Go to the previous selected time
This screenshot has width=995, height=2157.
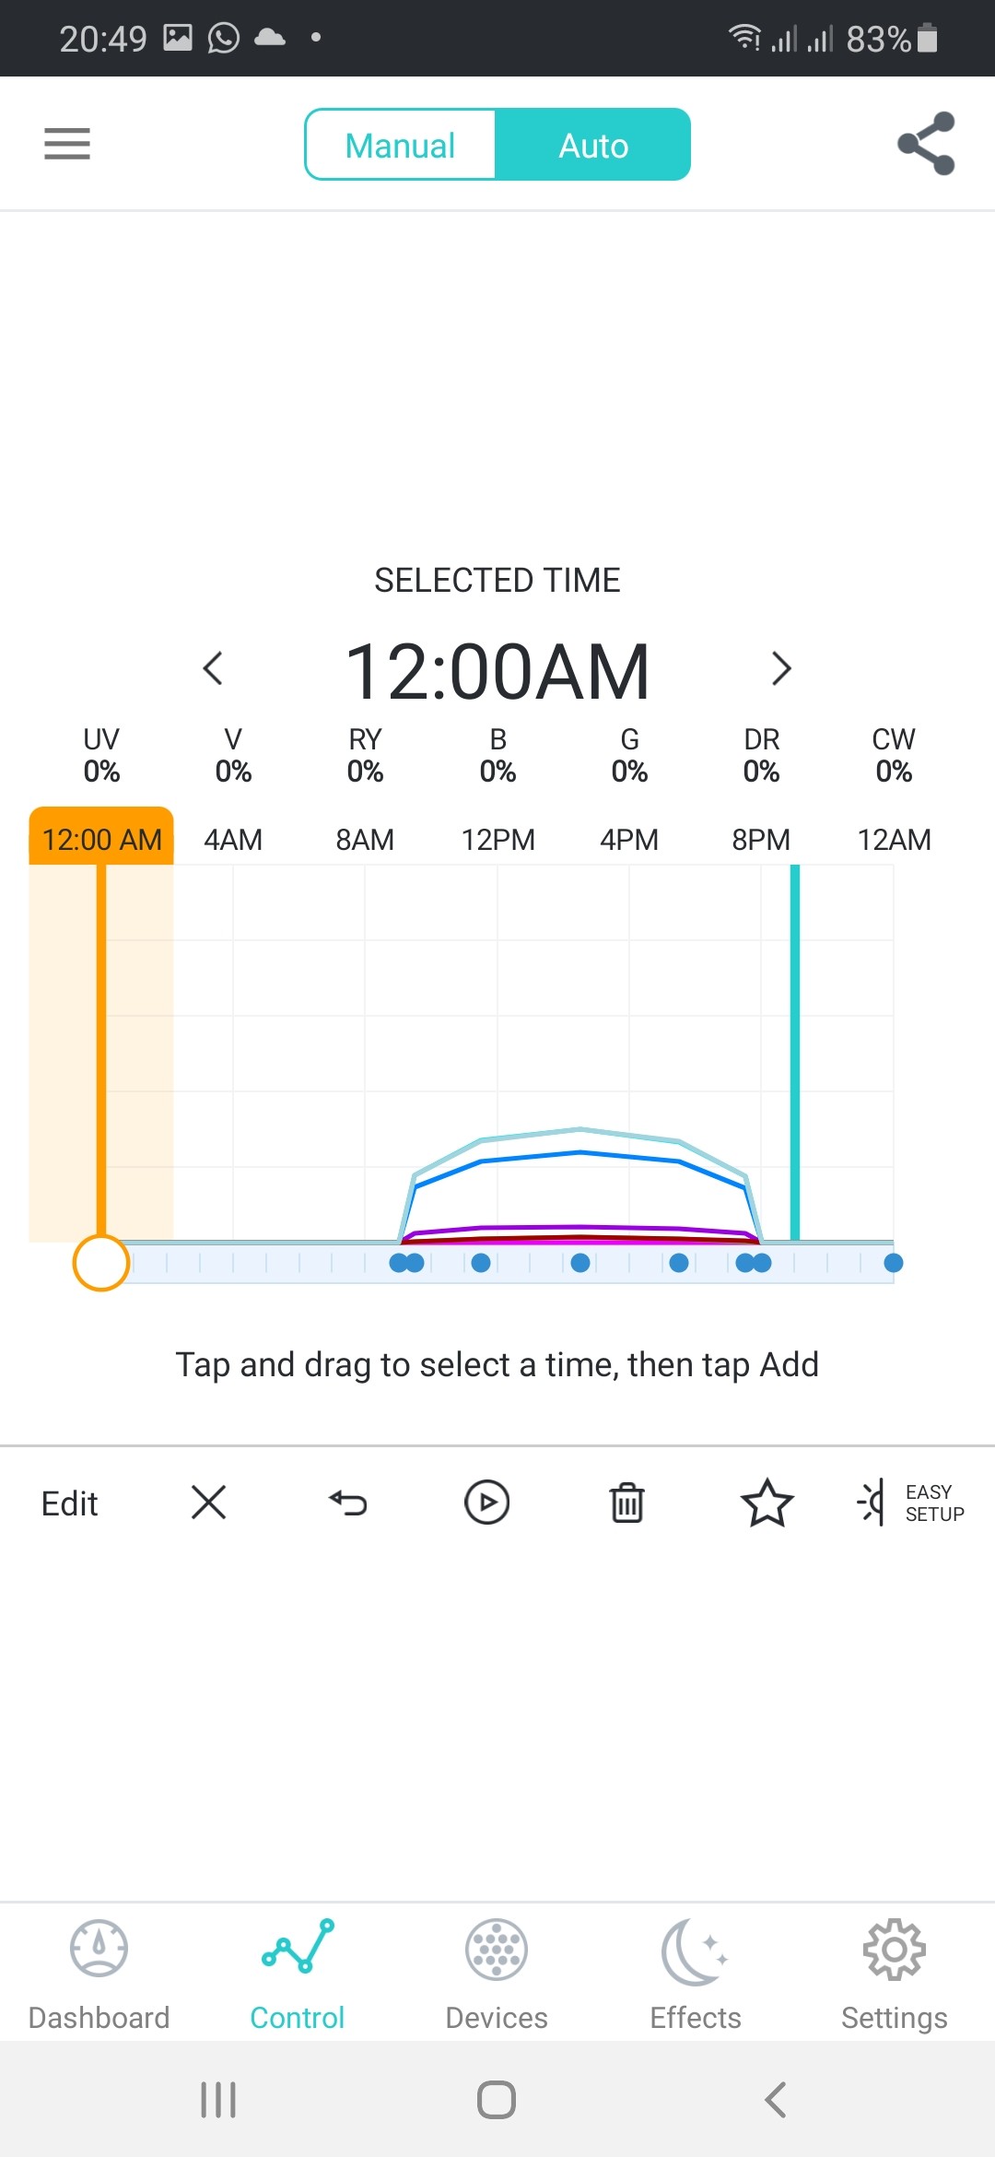pyautogui.click(x=213, y=668)
